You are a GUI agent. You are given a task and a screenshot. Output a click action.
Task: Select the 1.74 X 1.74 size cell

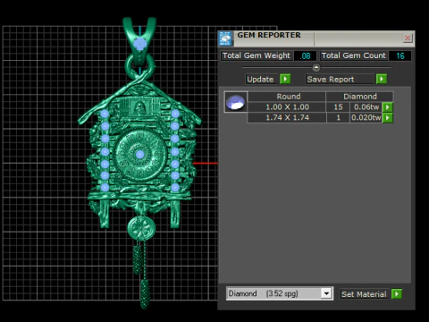point(287,117)
